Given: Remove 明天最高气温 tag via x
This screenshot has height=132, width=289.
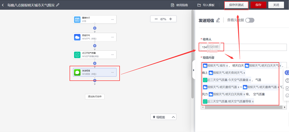Looking at the screenshot, I should point(278,87).
